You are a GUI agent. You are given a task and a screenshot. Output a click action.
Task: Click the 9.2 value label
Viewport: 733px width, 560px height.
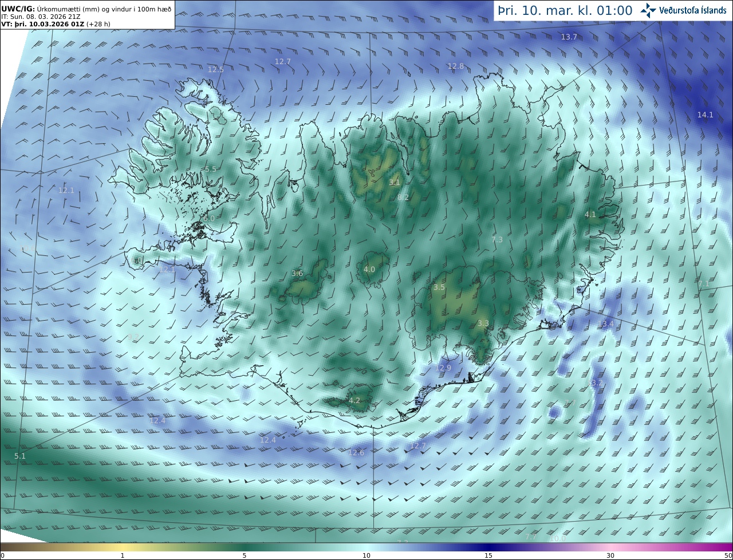(x=133, y=337)
